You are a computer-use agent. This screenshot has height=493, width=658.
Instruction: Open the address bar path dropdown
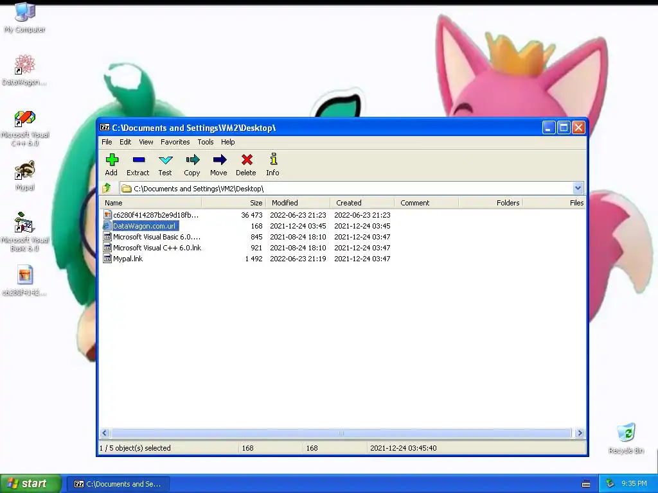[x=578, y=188]
